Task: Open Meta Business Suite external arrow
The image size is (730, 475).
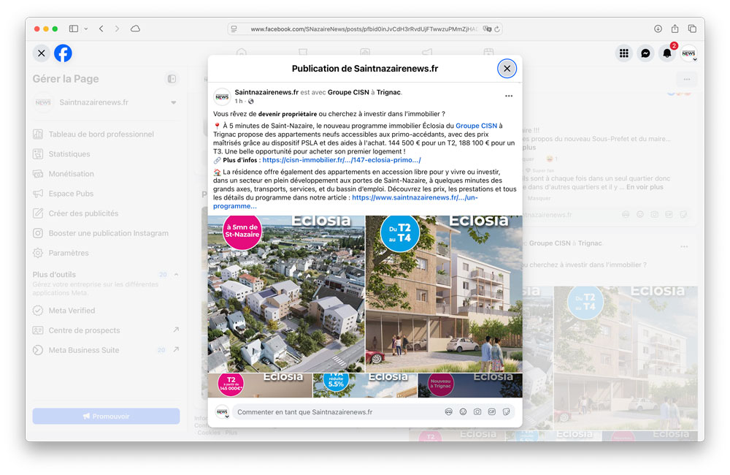Action: (176, 349)
